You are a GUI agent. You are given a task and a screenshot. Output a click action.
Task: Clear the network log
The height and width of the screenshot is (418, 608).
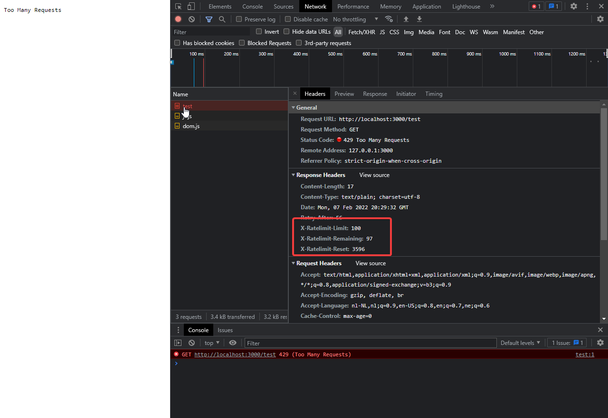click(x=191, y=19)
